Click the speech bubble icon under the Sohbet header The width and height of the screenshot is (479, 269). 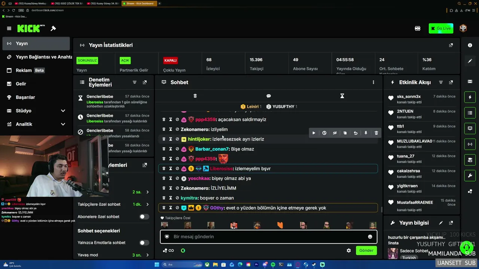[x=269, y=96]
